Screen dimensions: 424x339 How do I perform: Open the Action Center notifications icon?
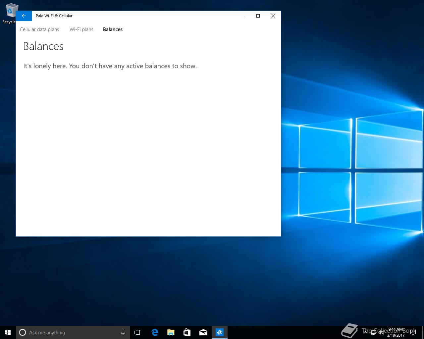coord(413,332)
